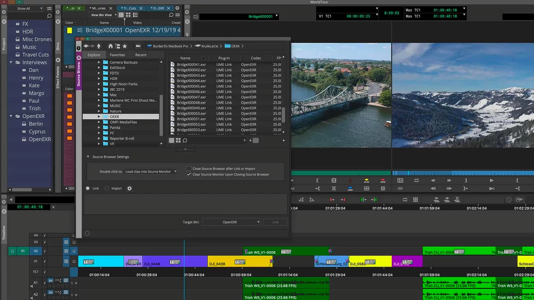Collapse the Interviews folder in Project panel

tap(11, 63)
